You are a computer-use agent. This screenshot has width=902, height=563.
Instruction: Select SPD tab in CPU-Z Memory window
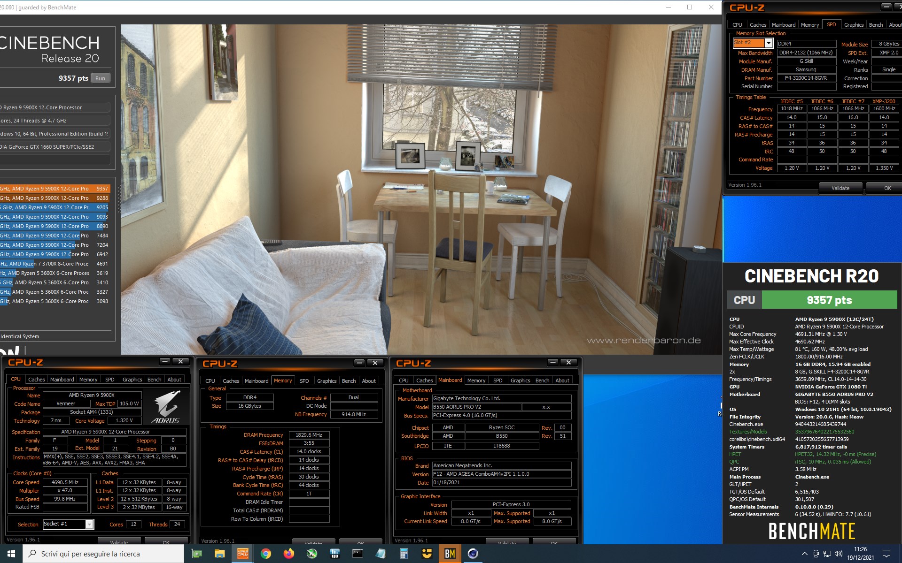[x=304, y=381]
